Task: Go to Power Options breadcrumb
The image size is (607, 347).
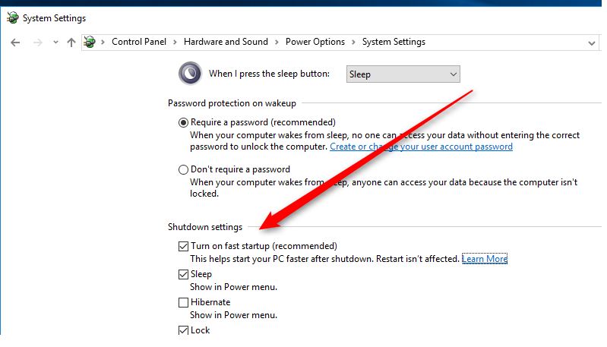Action: (x=315, y=42)
